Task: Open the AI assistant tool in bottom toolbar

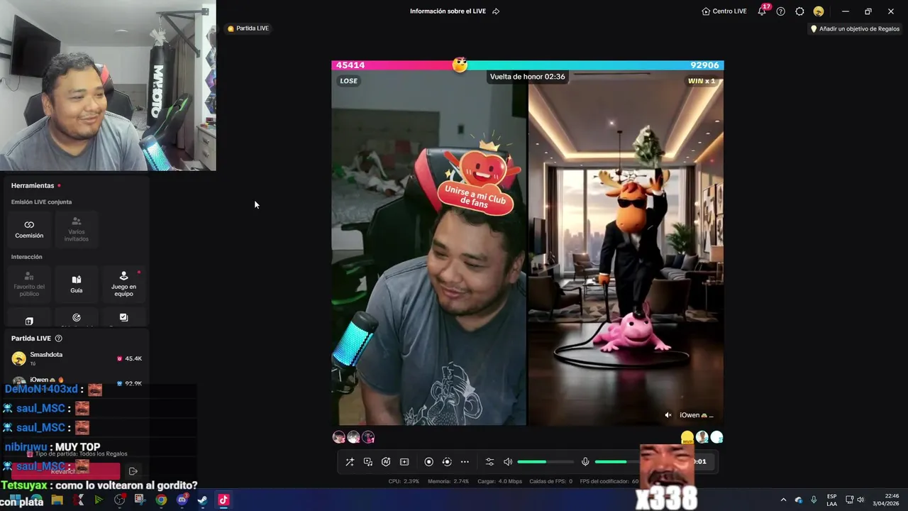Action: (x=386, y=462)
